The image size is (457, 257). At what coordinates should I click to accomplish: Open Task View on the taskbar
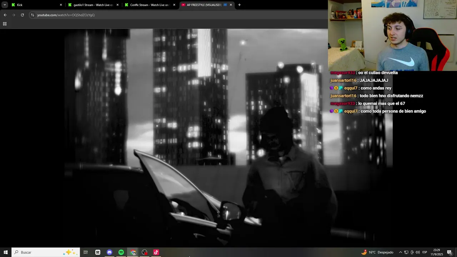coord(86,252)
